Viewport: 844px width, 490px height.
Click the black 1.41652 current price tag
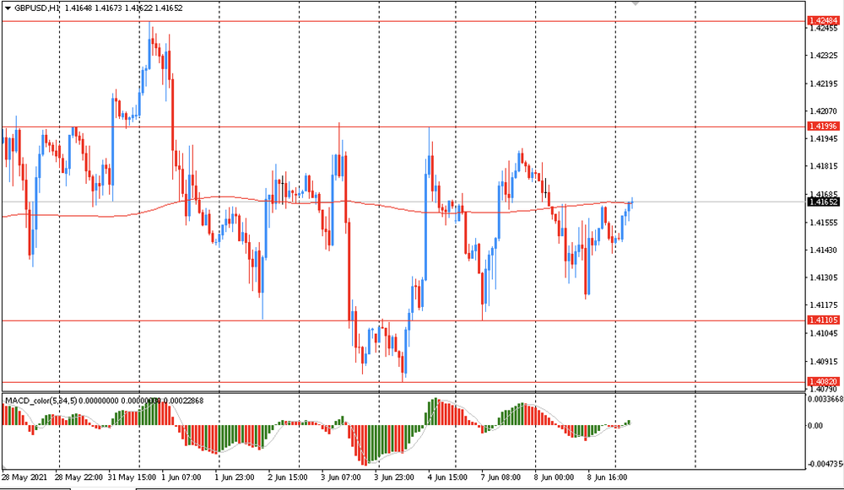pos(821,202)
